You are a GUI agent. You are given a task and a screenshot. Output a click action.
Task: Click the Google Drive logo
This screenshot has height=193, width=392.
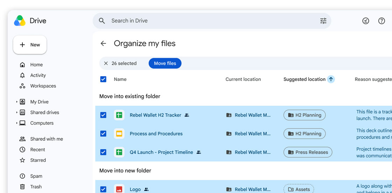(20, 21)
